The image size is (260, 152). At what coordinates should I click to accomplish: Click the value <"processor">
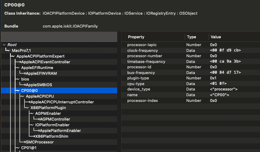pyautogui.click(x=224, y=89)
